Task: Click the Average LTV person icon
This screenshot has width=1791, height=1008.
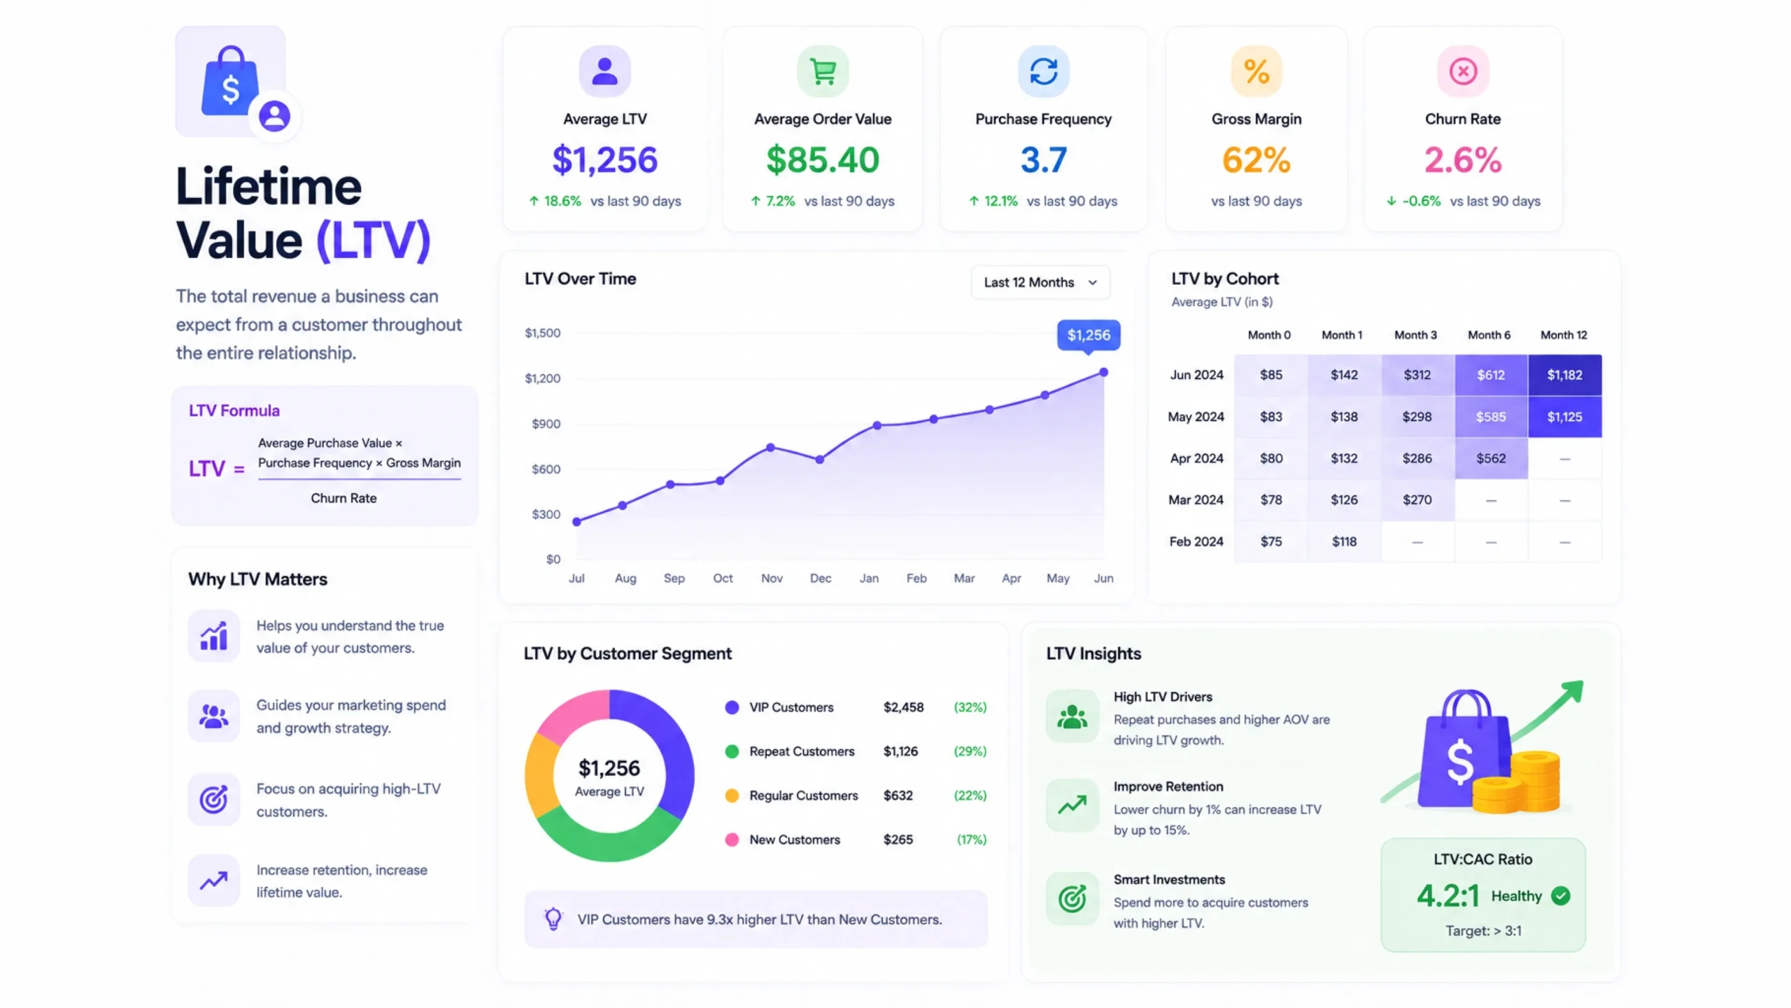Action: point(604,71)
